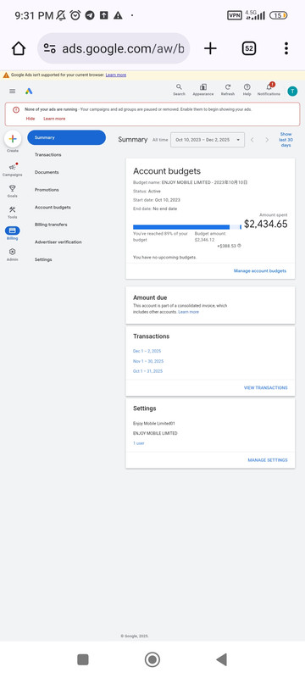The image size is (305, 678).
Task: Click the budget progress bar
Action: 187,227
